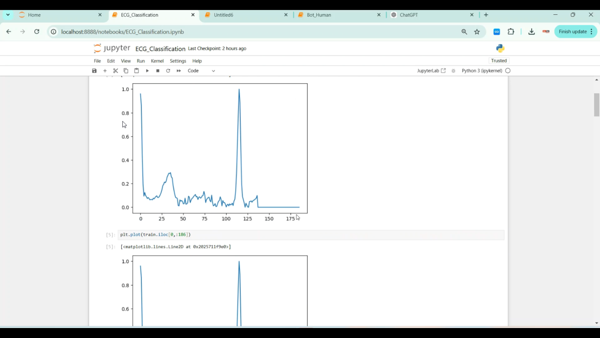
Task: Click the Python 3 (ipykernel) kernel name
Action: coord(482,71)
